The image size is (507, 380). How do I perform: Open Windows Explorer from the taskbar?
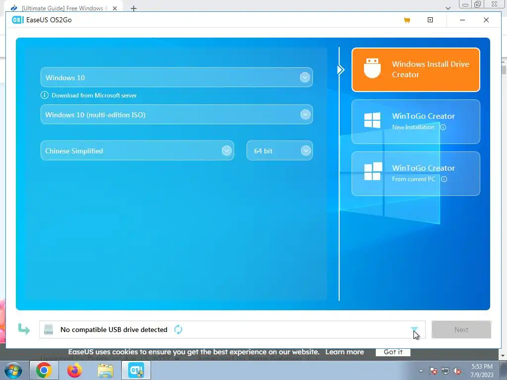point(105,371)
